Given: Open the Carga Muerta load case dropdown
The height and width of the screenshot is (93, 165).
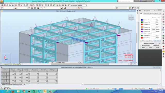Looking at the screenshot, I should point(60,8).
